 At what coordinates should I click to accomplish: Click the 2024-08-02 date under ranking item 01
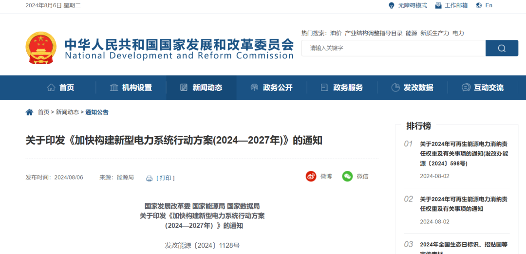[x=435, y=176]
